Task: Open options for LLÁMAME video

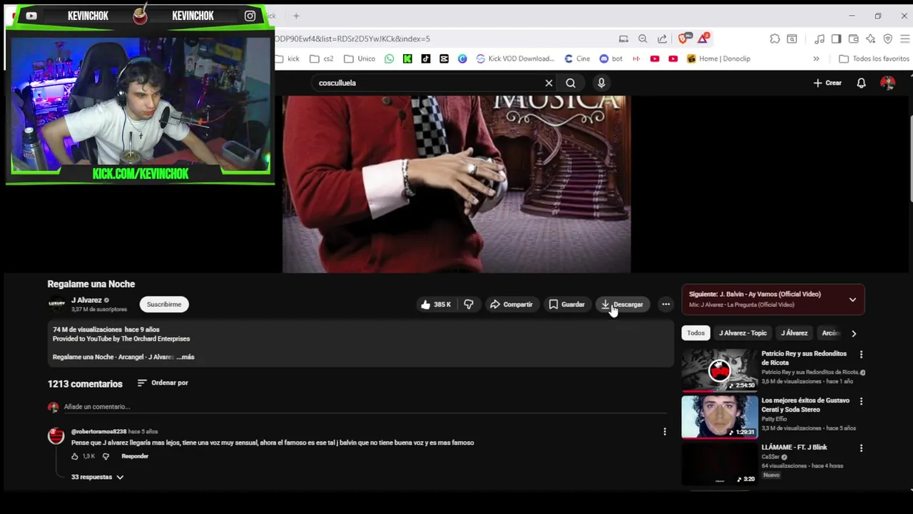Action: click(861, 448)
